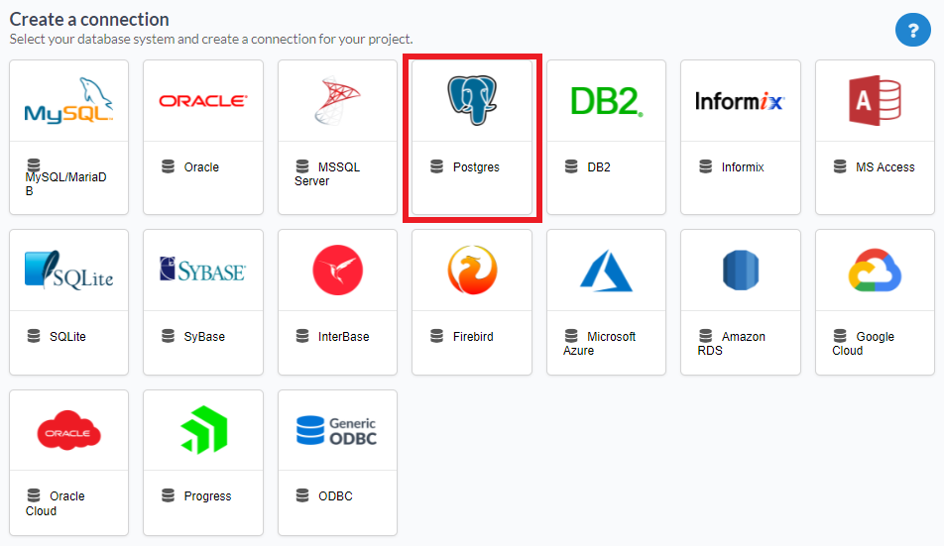Select the SQLite feather logo
Screen dimensions: 944x546
[68, 270]
